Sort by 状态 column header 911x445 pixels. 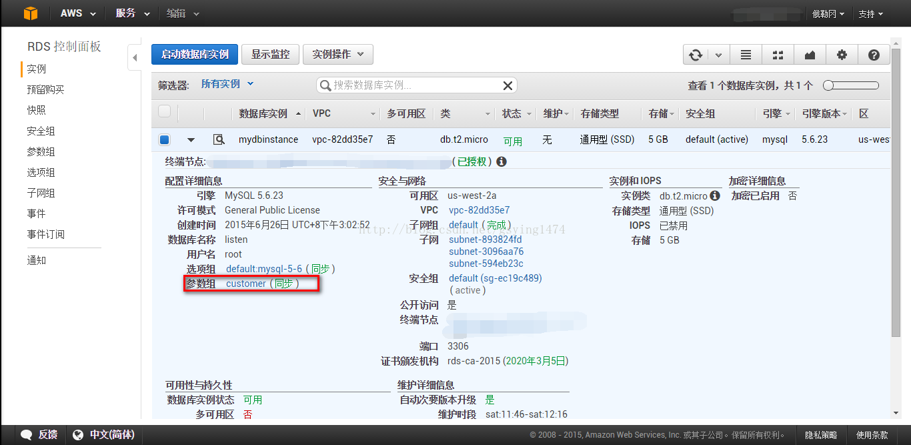click(x=517, y=113)
